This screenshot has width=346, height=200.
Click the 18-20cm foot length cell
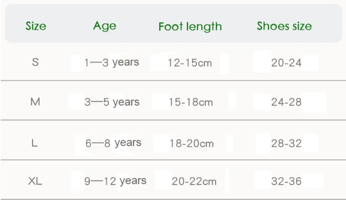(191, 143)
